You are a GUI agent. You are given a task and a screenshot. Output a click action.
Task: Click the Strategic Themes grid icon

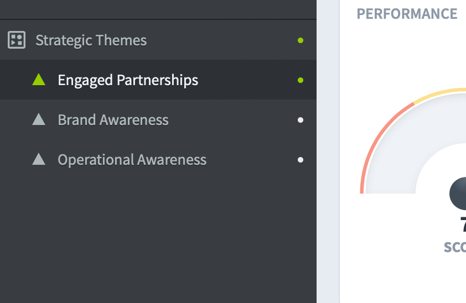click(x=17, y=40)
